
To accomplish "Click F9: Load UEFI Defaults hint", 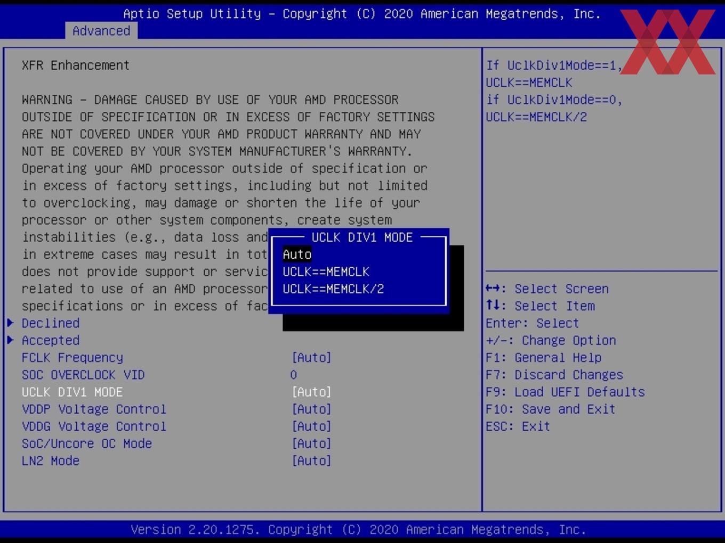I will pos(565,392).
